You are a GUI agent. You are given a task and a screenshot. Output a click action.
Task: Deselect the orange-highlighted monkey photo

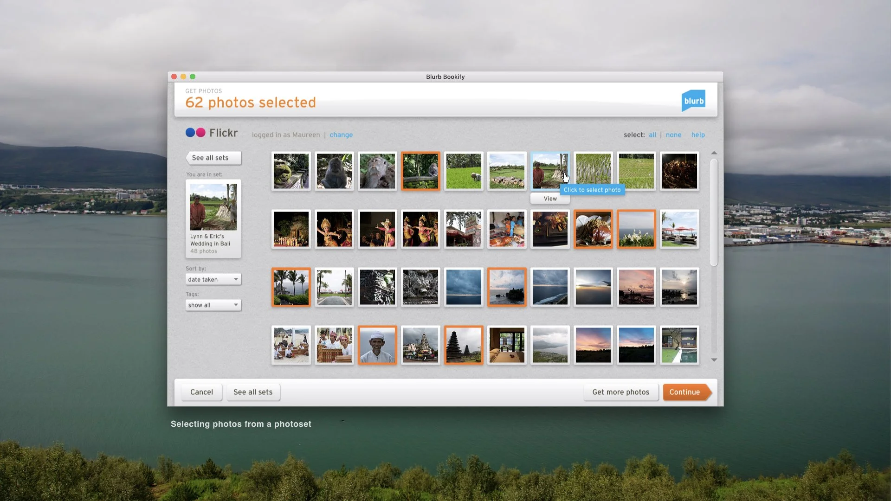point(420,171)
